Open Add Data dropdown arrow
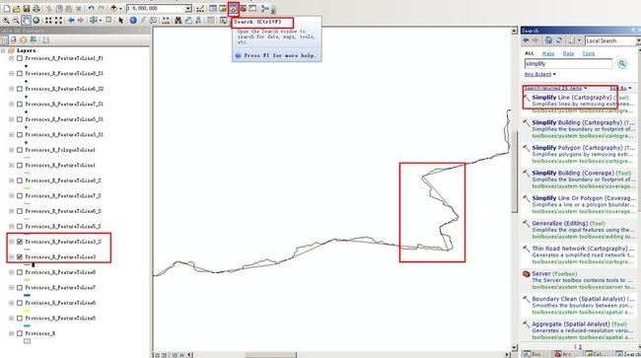Viewport: 641px width, 358px height. pos(120,8)
